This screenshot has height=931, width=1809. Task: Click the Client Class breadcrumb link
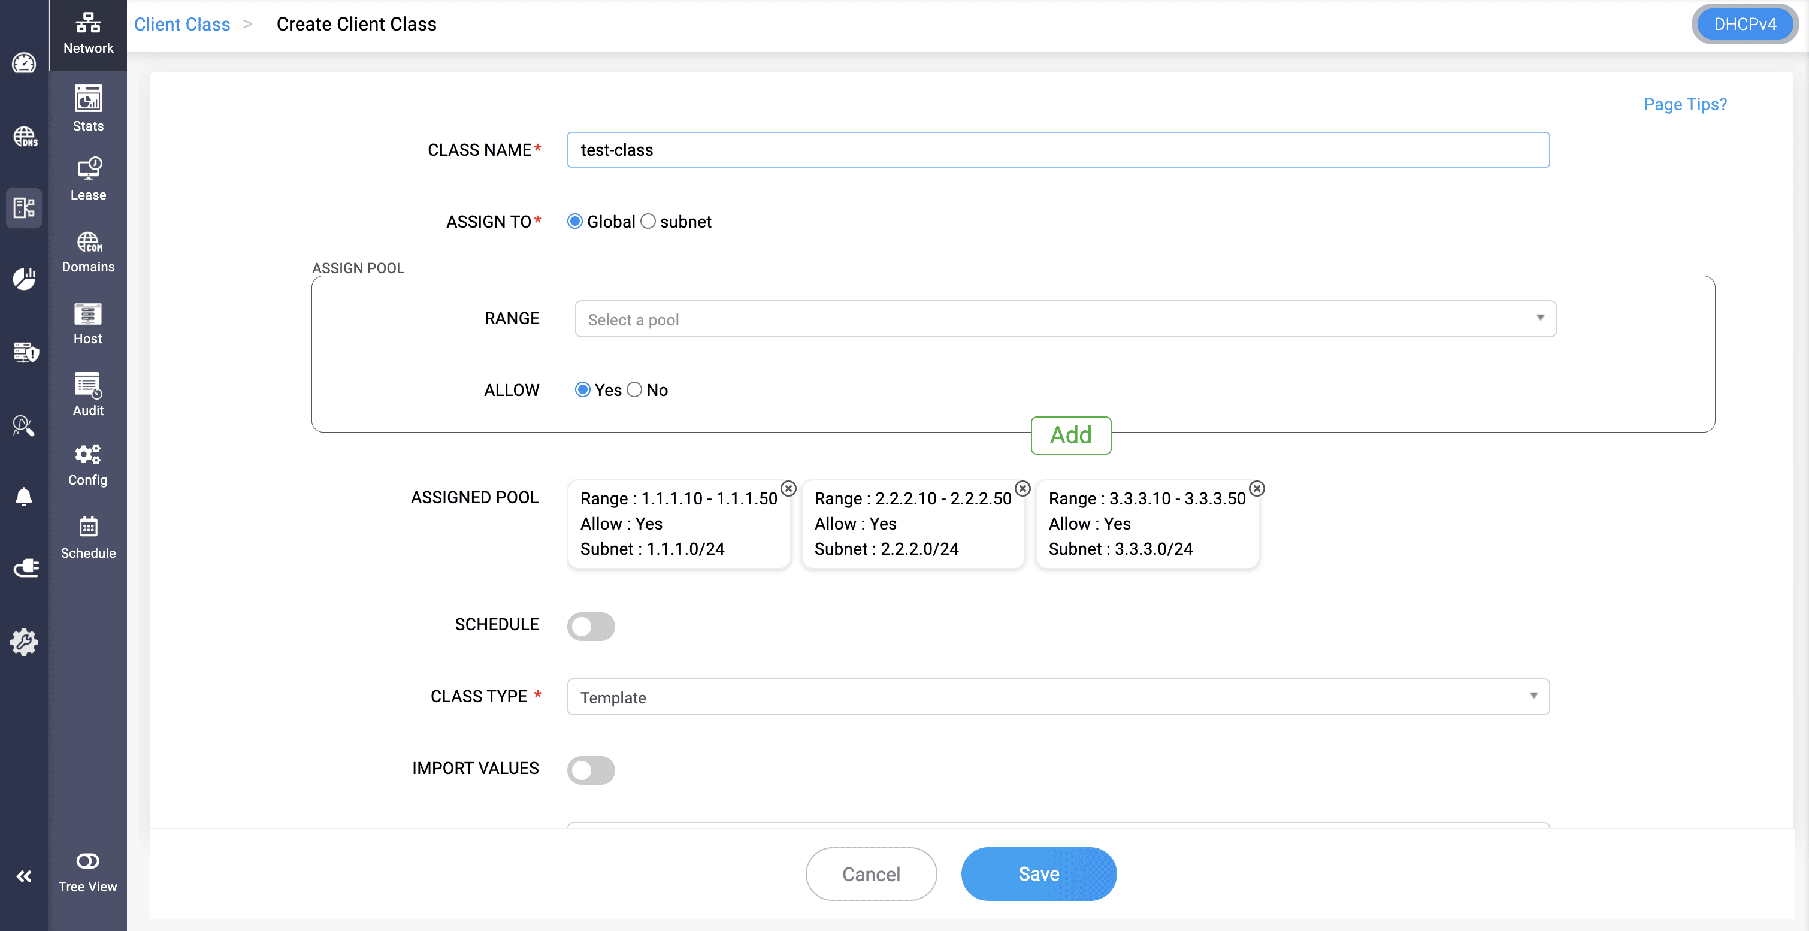click(182, 25)
